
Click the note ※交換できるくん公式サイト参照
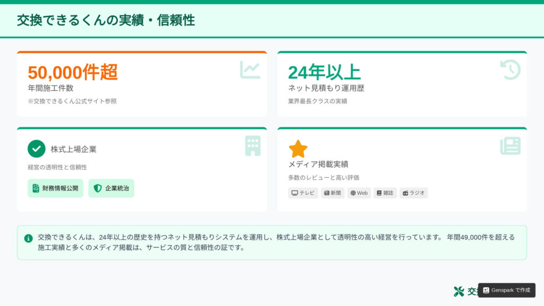point(72,101)
